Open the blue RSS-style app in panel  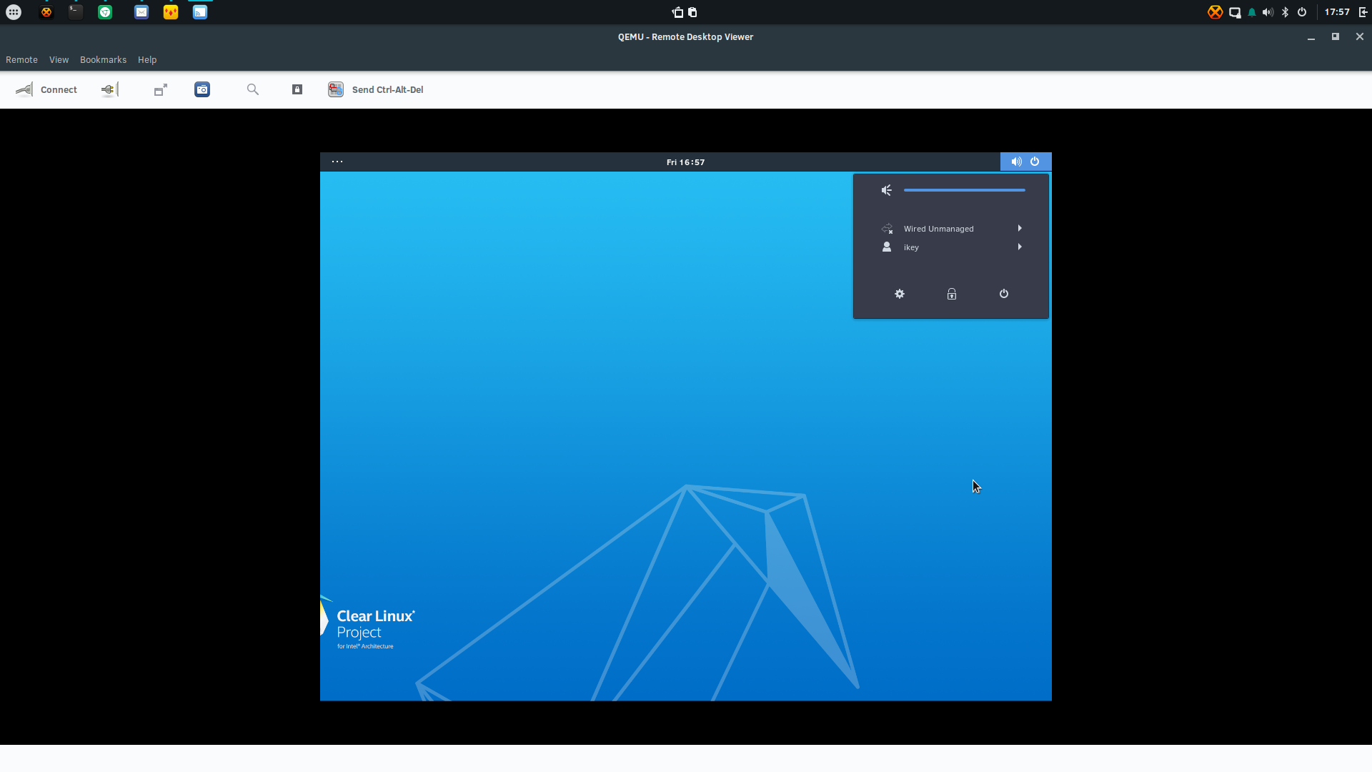pos(200,12)
